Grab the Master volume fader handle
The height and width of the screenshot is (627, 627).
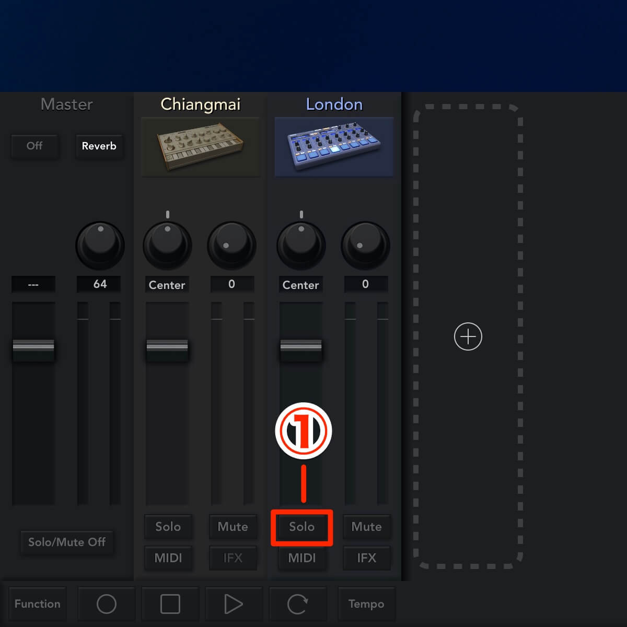coord(33,350)
